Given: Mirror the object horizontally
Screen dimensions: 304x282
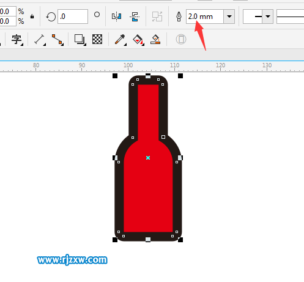Looking at the screenshot, I should 117,17.
